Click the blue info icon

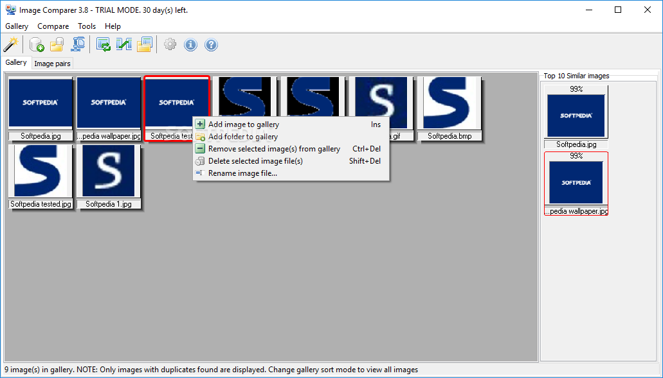pos(191,44)
